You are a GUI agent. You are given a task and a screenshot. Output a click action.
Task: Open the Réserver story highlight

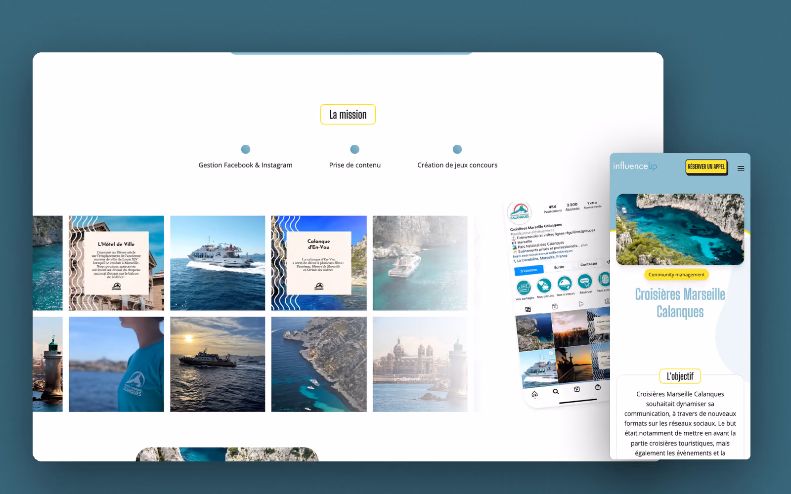pos(585,282)
